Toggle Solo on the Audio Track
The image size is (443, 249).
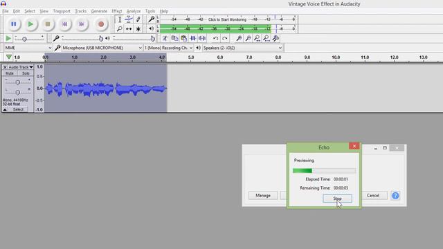click(26, 73)
